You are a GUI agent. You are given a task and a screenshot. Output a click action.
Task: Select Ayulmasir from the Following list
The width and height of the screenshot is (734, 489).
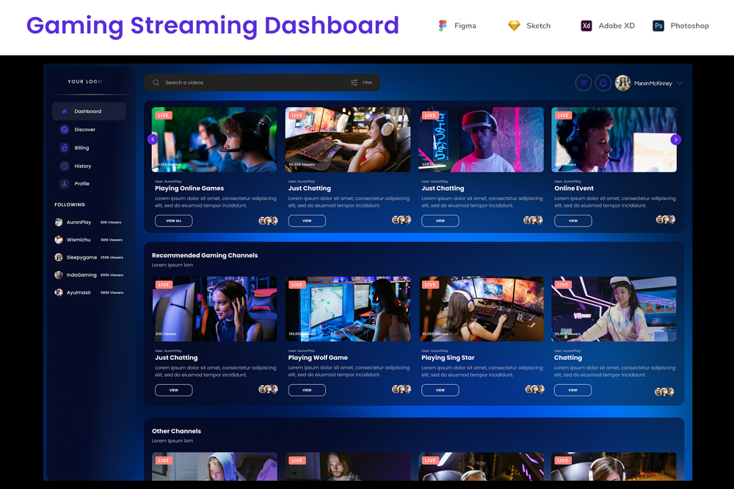click(x=77, y=293)
